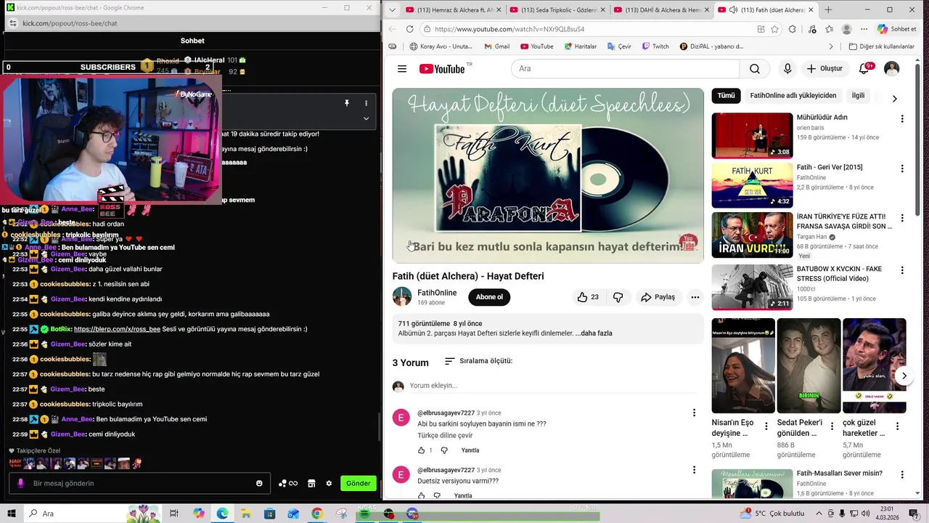
Task: Open the Twitch bookmark
Action: tap(655, 46)
